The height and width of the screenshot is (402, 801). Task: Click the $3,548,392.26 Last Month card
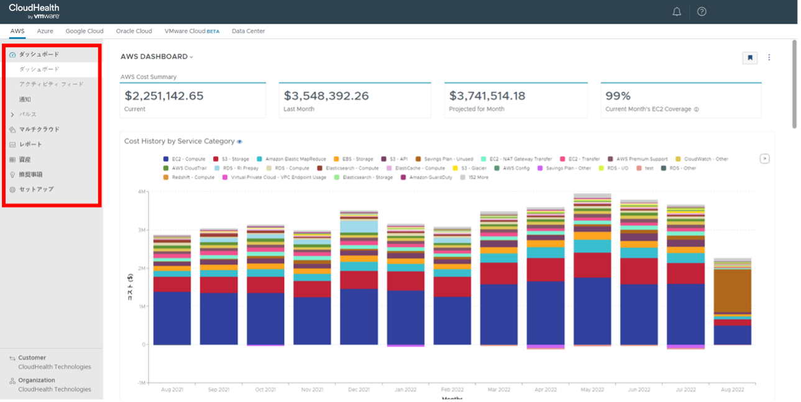355,100
